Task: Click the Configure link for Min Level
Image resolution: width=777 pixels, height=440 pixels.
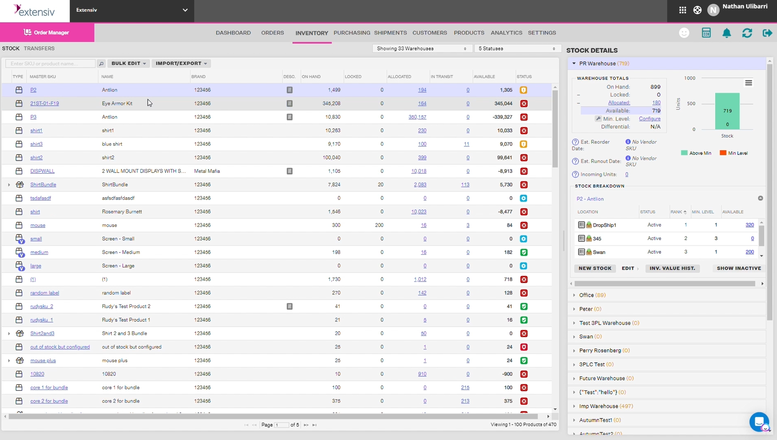Action: pyautogui.click(x=650, y=119)
